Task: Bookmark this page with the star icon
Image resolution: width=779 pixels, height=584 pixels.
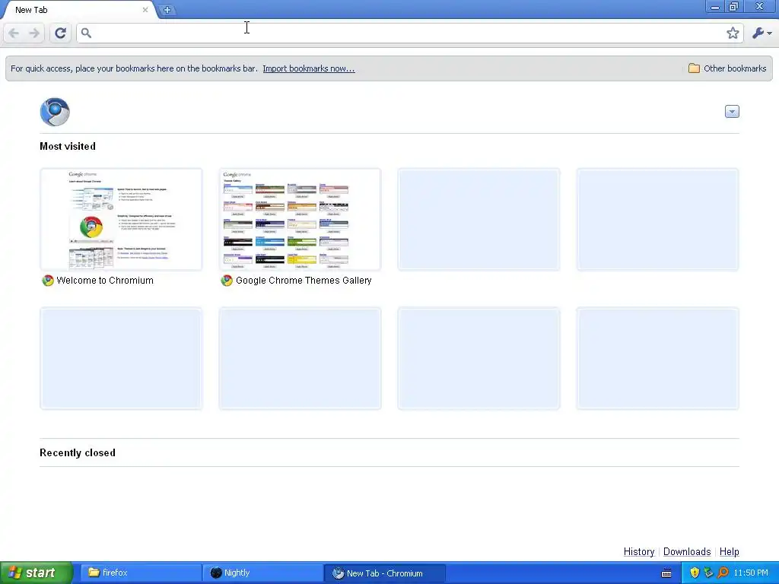Action: [x=733, y=33]
